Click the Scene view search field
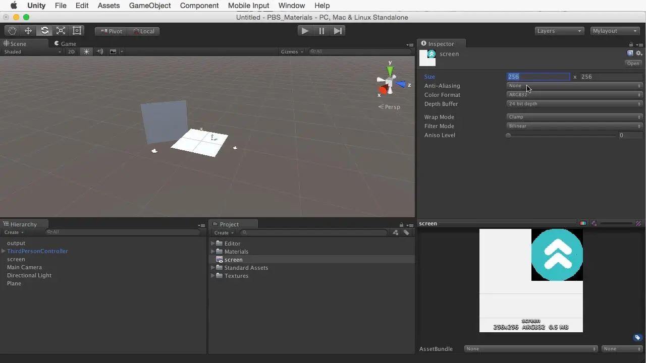The height and width of the screenshot is (363, 646). pos(359,51)
